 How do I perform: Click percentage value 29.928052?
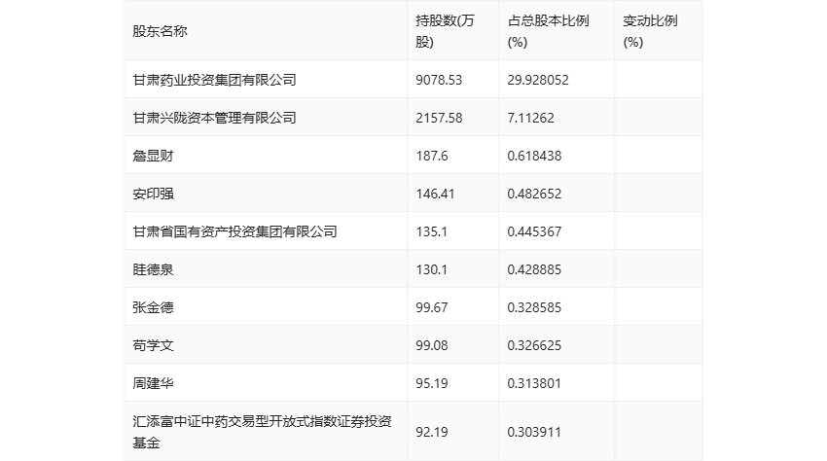point(538,80)
